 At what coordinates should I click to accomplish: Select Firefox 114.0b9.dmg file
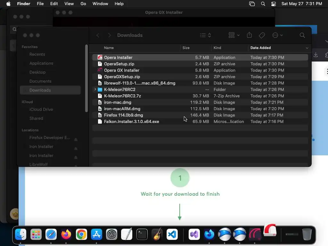[200, 115]
